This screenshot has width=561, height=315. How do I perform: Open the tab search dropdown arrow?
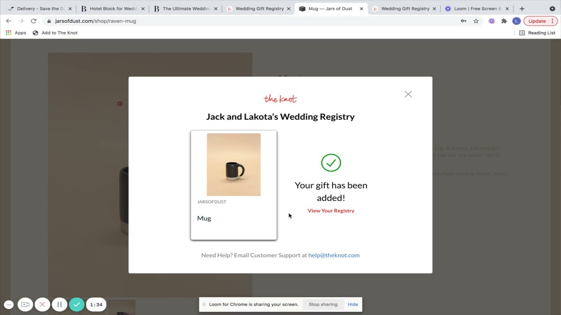[x=552, y=9]
